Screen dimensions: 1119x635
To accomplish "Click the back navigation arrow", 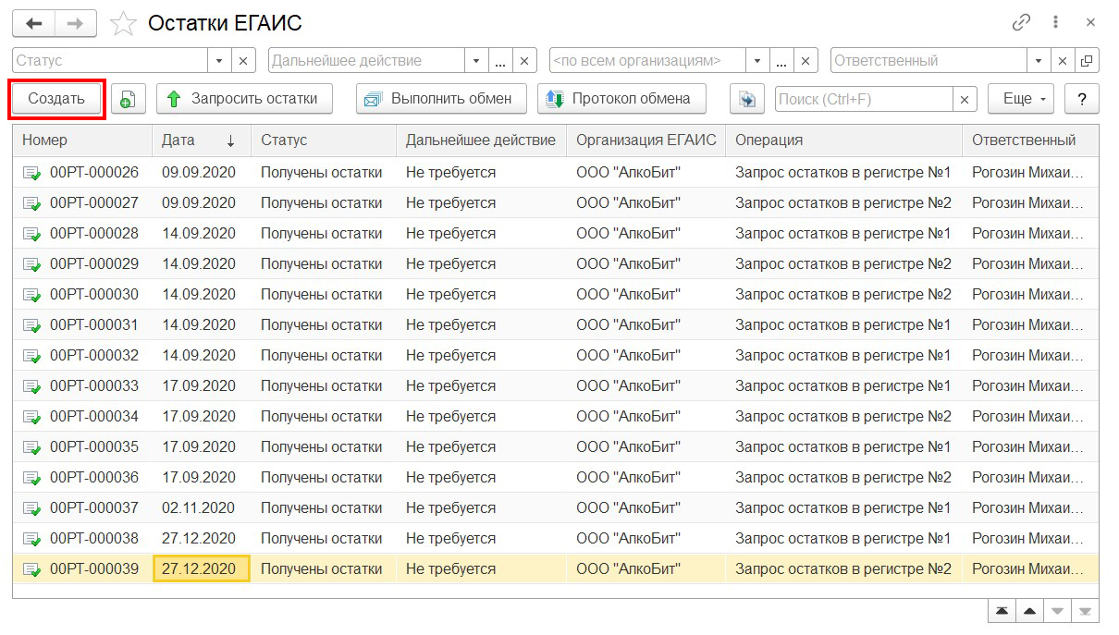I will [x=33, y=23].
